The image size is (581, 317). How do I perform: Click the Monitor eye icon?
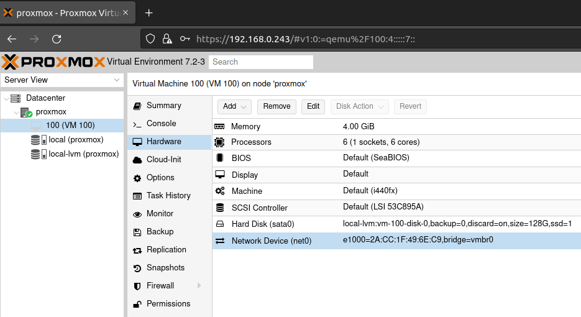tap(137, 214)
